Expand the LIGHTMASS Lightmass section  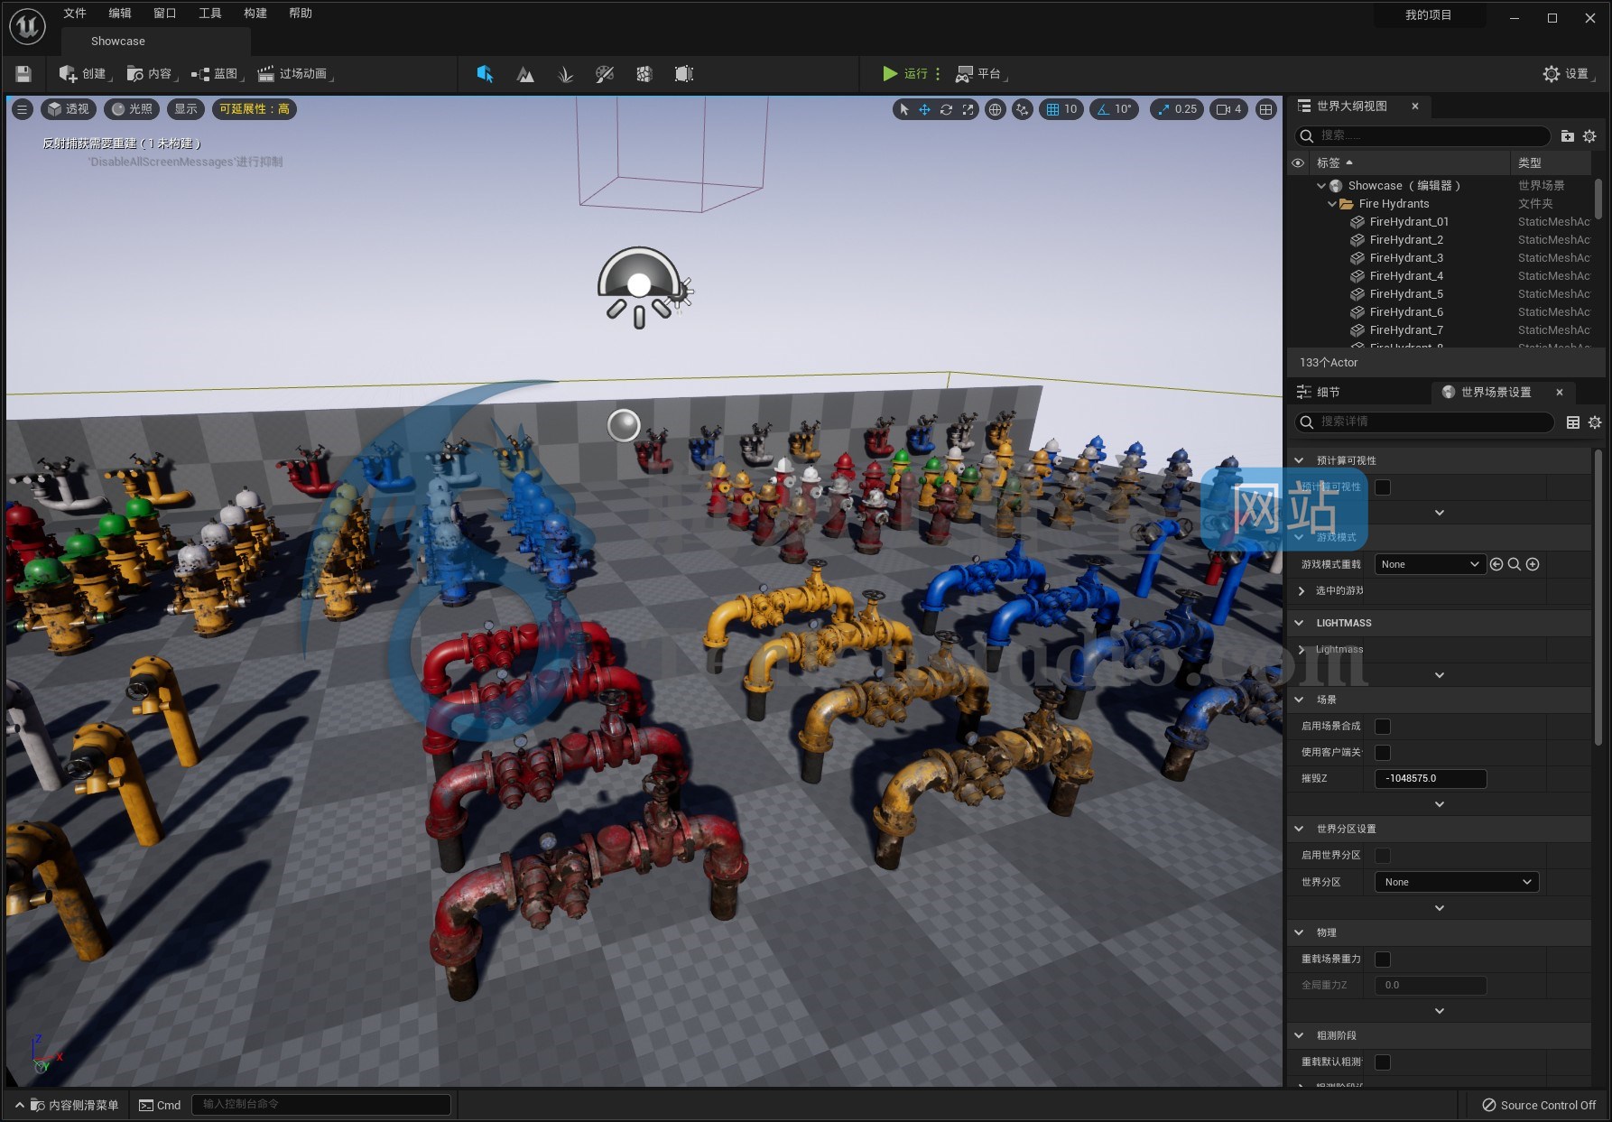tap(1302, 649)
